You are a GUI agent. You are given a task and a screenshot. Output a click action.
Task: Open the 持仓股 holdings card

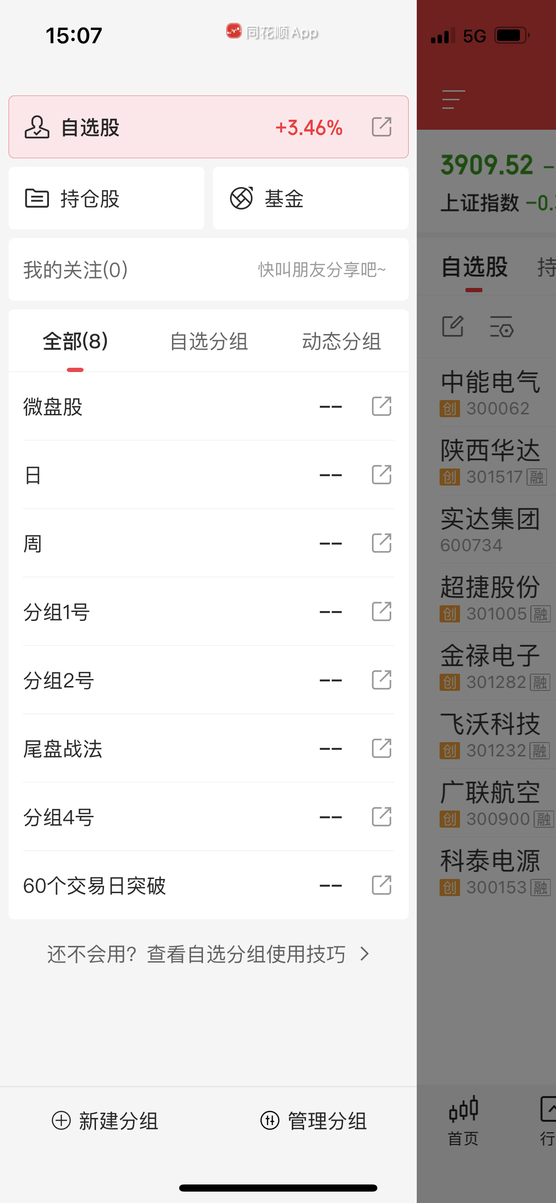(106, 198)
